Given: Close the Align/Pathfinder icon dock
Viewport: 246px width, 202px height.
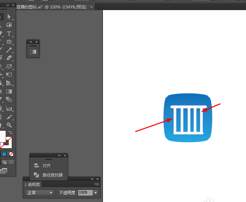Looking at the screenshot, I should pyautogui.click(x=65, y=155).
